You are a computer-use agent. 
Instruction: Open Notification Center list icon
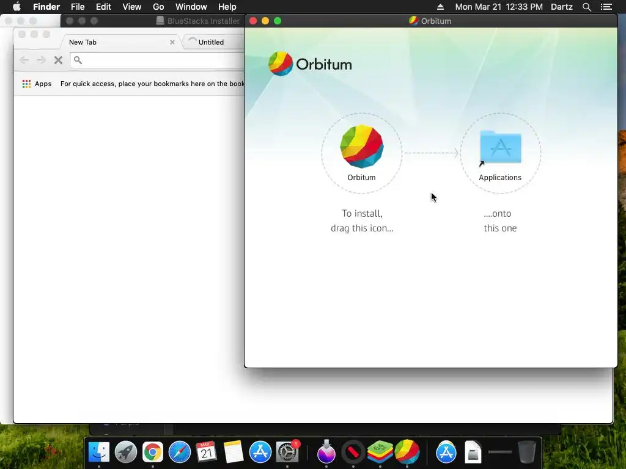[x=606, y=7]
